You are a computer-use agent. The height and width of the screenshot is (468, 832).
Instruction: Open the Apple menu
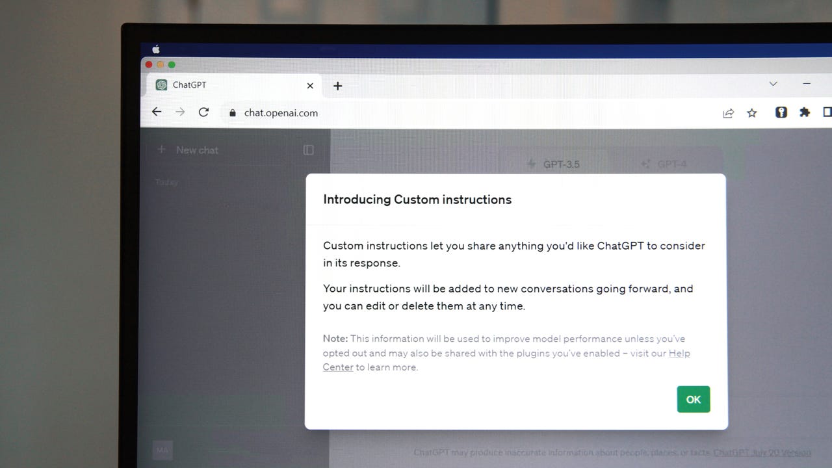click(x=156, y=49)
